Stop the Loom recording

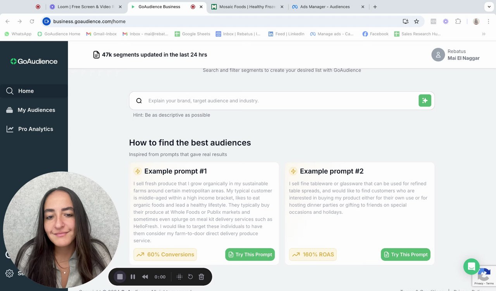point(120,277)
